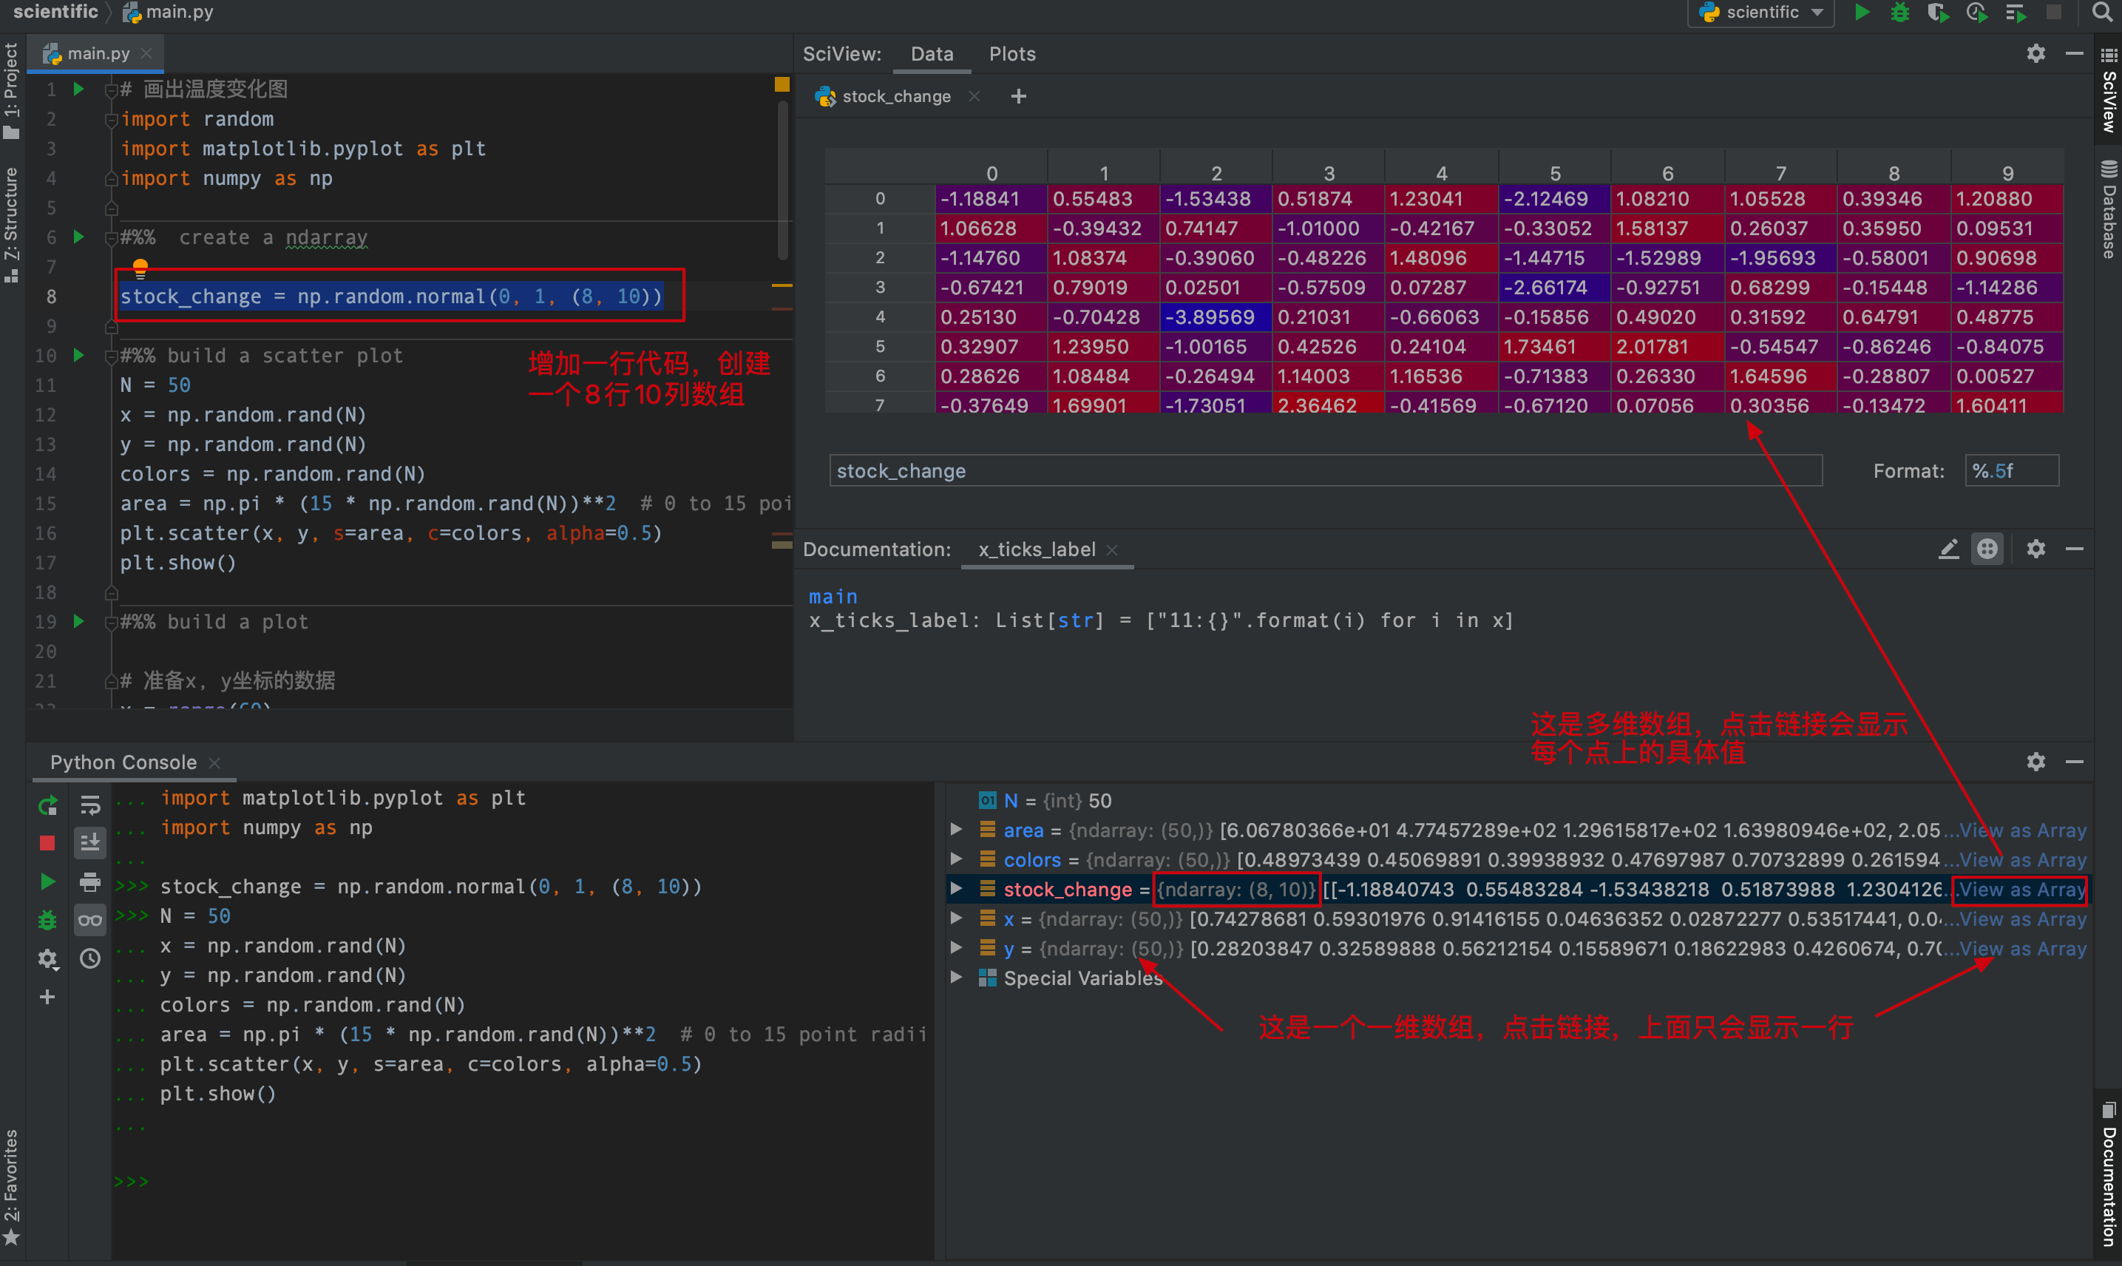This screenshot has width=2122, height=1266.
Task: Toggle documentation auto-update icon
Action: 1987,549
